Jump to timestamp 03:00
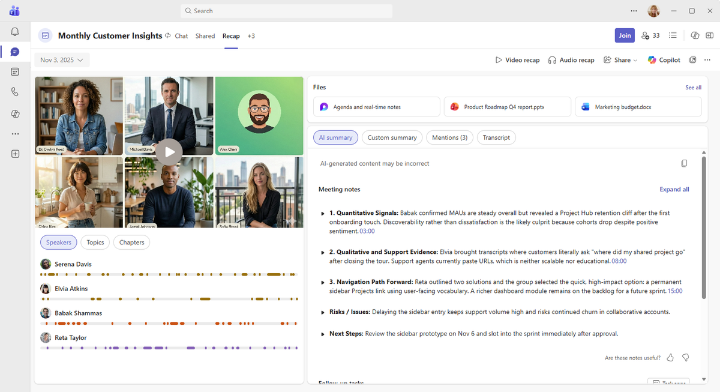The width and height of the screenshot is (720, 392). tap(367, 231)
